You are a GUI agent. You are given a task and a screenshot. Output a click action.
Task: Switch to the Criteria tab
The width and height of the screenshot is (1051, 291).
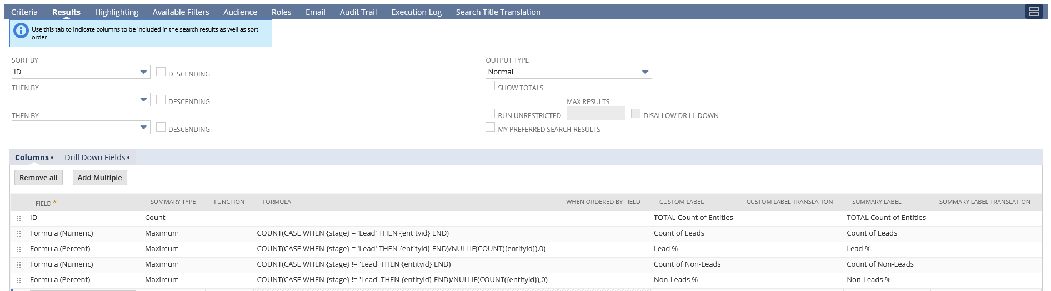click(x=24, y=12)
